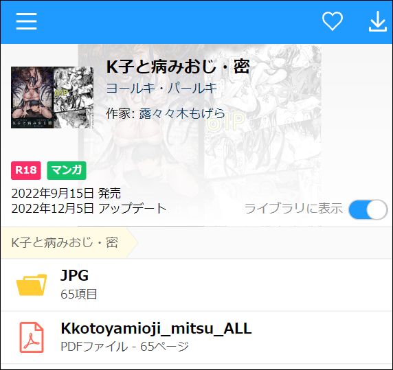
Task: Click the 2022年9月15日 発売 date
Action: coord(66,194)
